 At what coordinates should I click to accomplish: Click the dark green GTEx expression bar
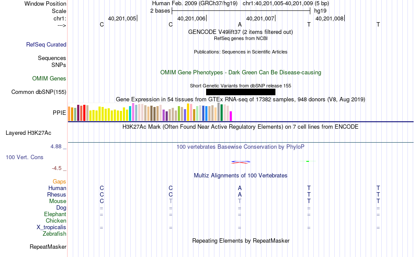pos(221,113)
